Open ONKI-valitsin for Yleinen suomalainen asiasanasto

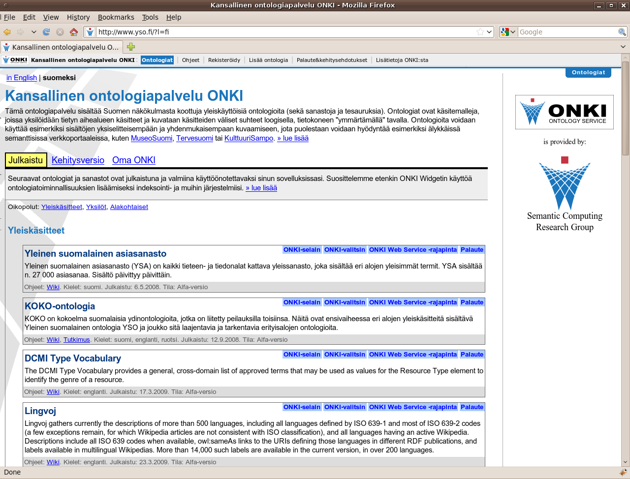[x=345, y=250]
